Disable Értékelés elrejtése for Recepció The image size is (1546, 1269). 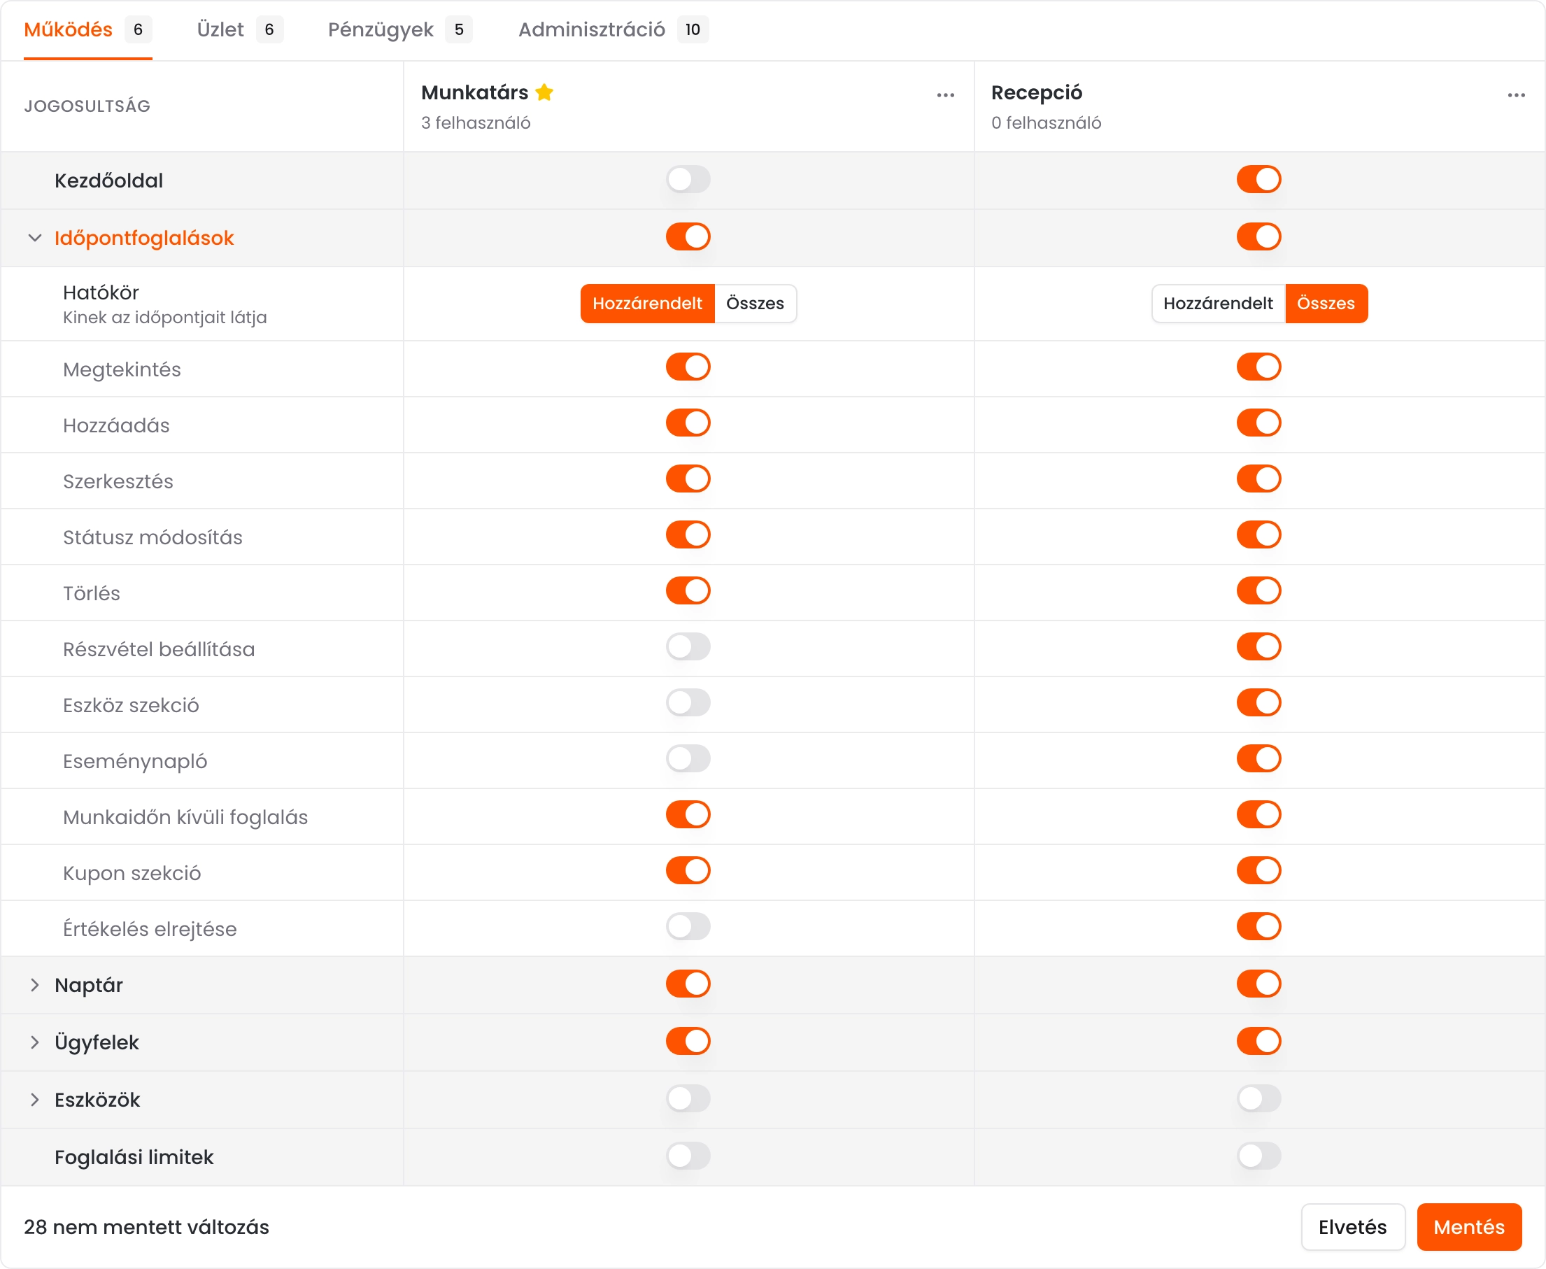pos(1258,926)
